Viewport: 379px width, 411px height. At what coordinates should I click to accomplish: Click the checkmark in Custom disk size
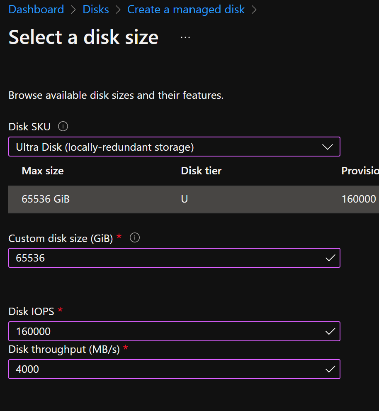pyautogui.click(x=330, y=258)
